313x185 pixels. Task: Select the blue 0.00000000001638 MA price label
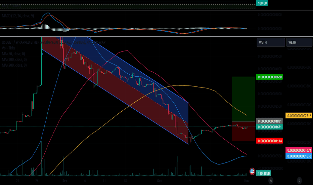(x=299, y=156)
